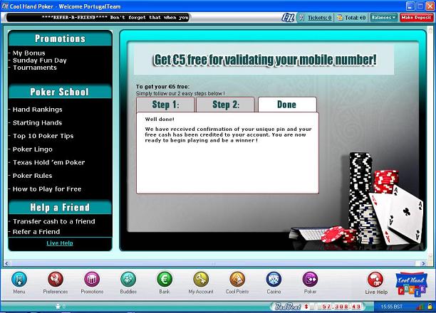This screenshot has height=313, width=436.
Task: Click the ticket icon beside Tickets
Action: pos(301,18)
